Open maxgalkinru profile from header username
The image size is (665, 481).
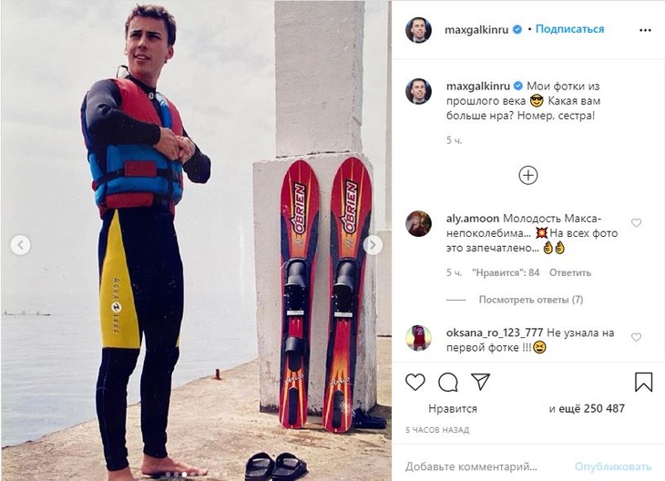[x=477, y=29]
